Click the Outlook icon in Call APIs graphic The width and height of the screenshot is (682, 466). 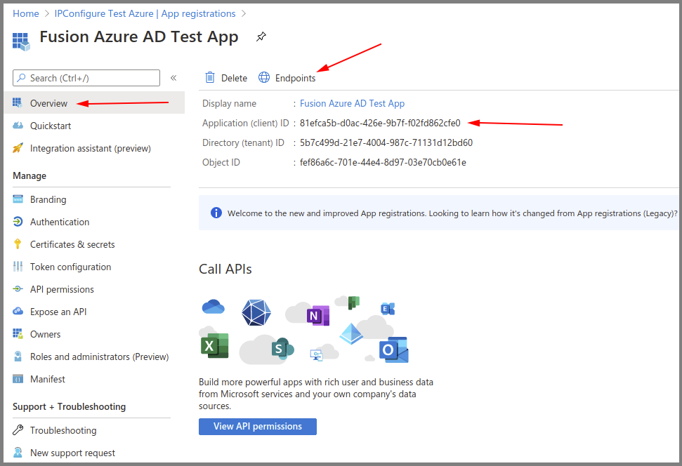(393, 349)
